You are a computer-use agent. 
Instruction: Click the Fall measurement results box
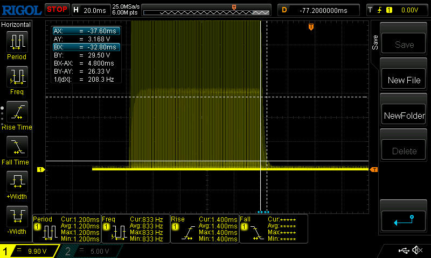[x=274, y=228]
